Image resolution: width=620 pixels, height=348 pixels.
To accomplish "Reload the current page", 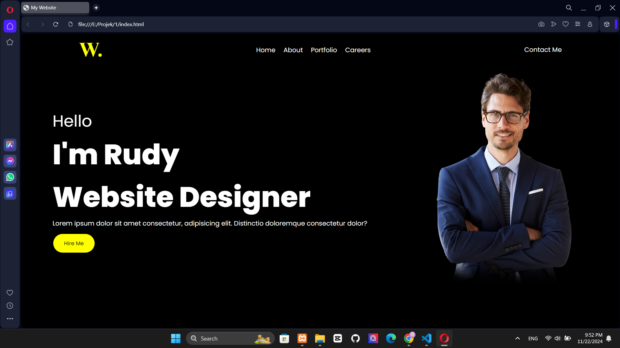I will [56, 24].
